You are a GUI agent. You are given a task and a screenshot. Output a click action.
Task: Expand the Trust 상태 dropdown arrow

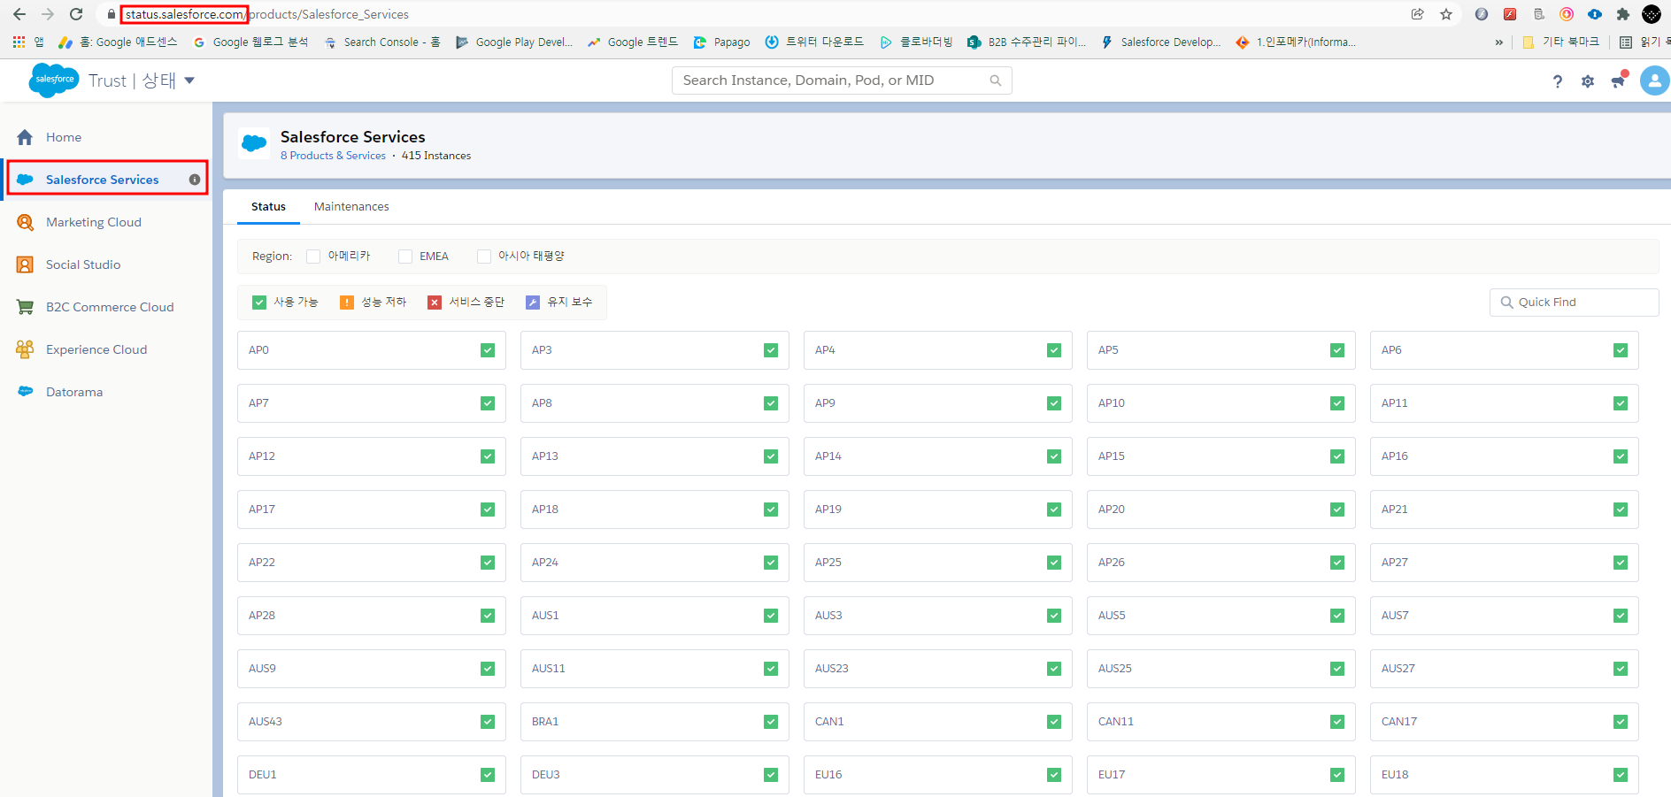[x=189, y=80]
